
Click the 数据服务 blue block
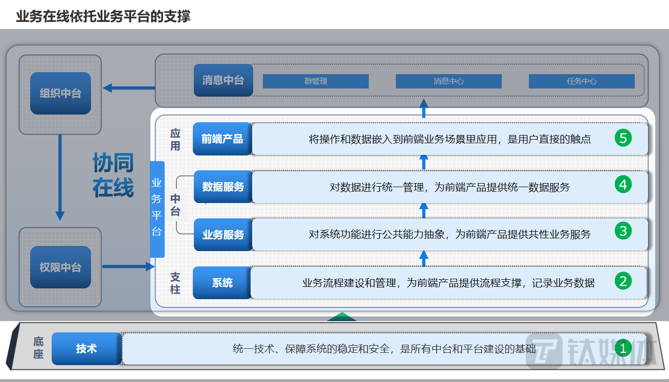click(222, 187)
